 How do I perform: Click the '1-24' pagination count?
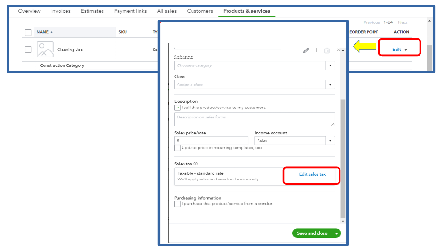coord(388,22)
